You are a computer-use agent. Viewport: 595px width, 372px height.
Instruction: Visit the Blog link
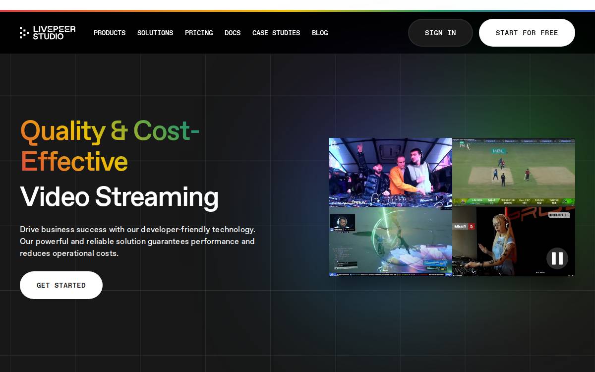pos(320,33)
